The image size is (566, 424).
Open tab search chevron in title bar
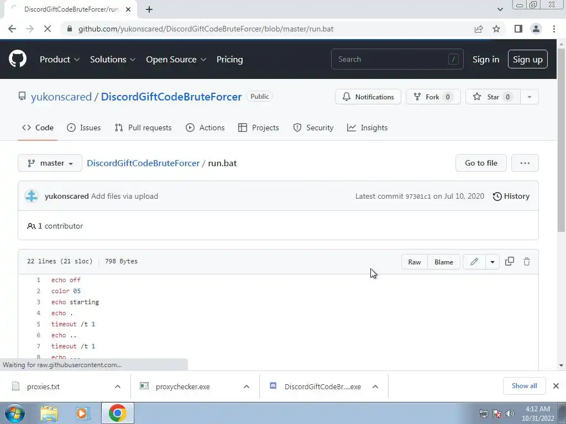500,9
